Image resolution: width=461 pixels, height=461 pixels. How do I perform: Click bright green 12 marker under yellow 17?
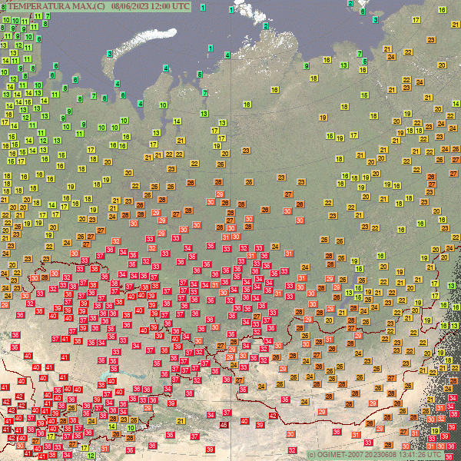(x=91, y=455)
